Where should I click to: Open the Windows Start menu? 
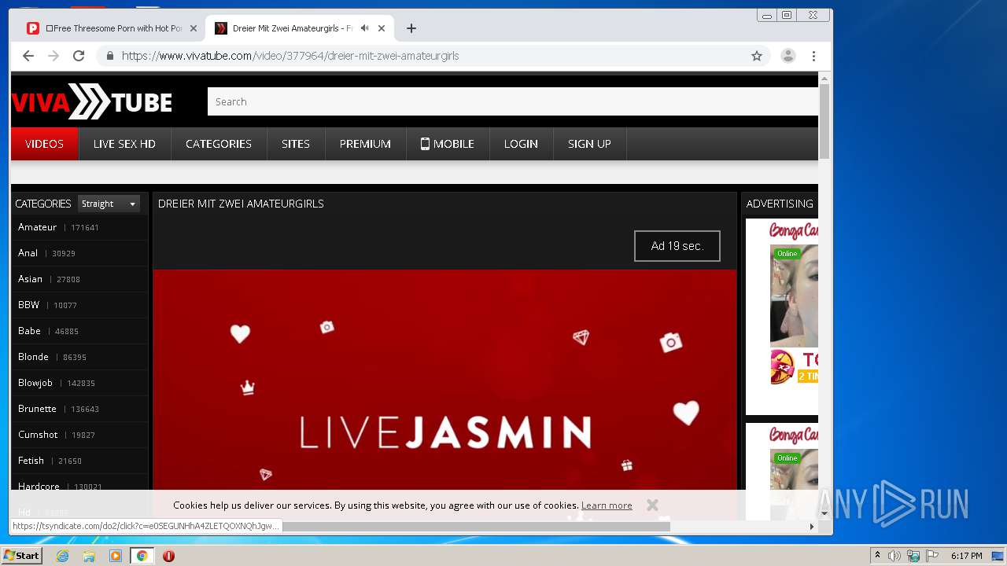(x=22, y=556)
